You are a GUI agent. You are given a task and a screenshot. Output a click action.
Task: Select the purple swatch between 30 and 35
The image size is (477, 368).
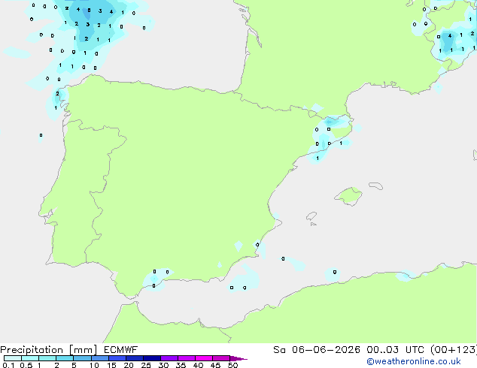point(169,358)
